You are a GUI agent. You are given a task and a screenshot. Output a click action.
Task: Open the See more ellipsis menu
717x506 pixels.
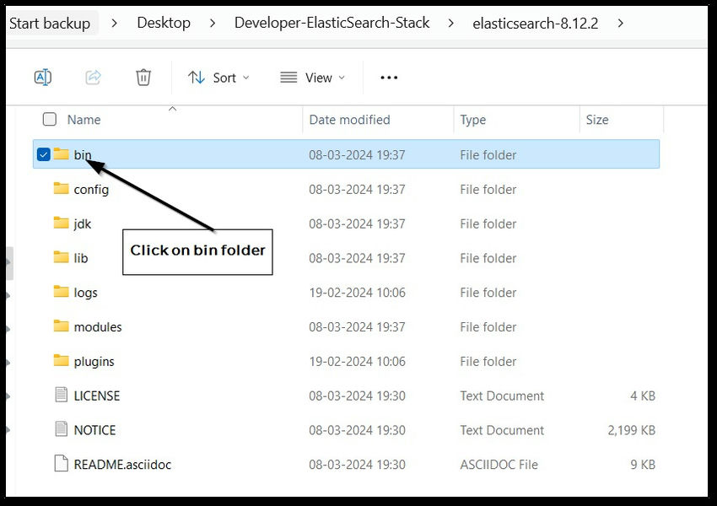pyautogui.click(x=388, y=77)
